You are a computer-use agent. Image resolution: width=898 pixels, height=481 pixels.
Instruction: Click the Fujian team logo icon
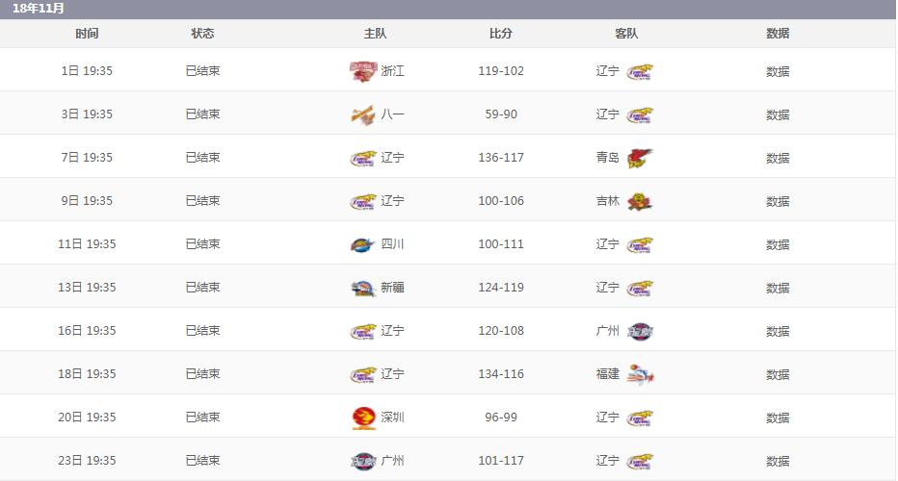[640, 374]
